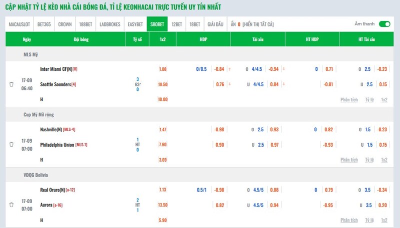Switch to the BET365 tab

pyautogui.click(x=44, y=24)
